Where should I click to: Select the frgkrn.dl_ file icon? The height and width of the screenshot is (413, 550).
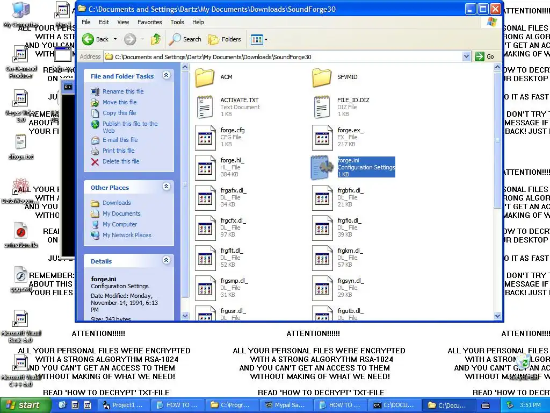[322, 258]
